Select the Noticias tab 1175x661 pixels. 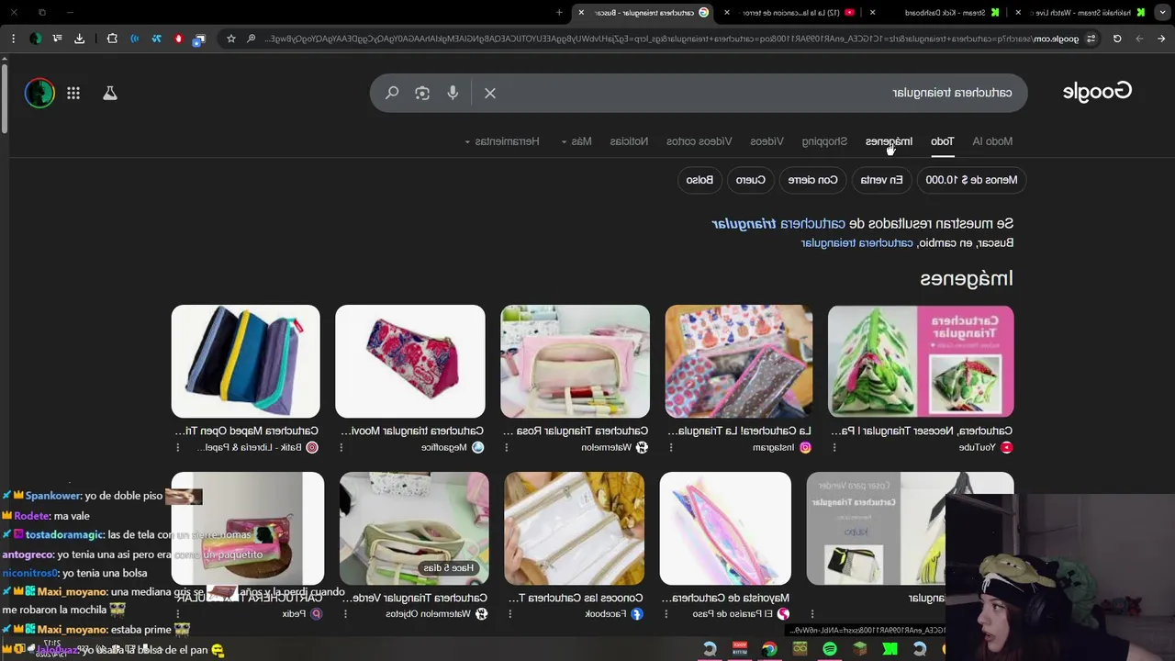pos(630,141)
